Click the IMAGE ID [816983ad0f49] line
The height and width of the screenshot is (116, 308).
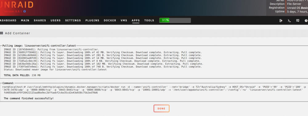click(x=103, y=58)
